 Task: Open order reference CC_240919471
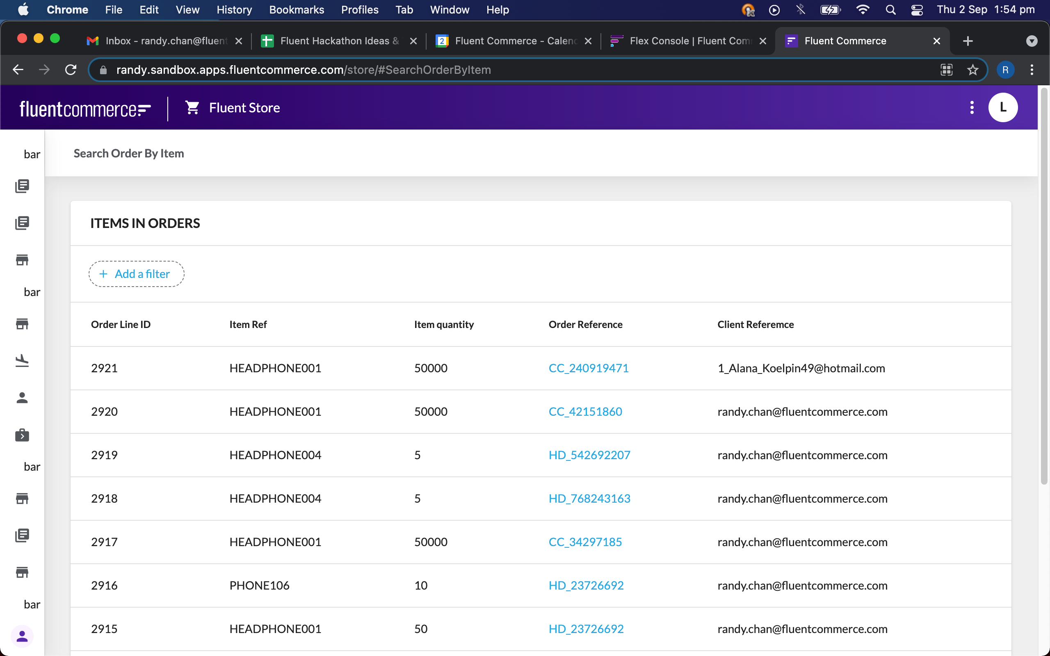coord(588,368)
